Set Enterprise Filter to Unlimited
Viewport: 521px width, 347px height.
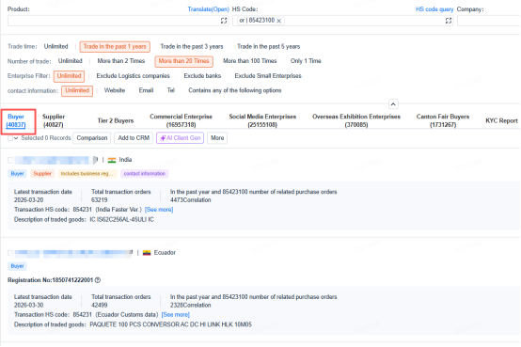tap(69, 76)
